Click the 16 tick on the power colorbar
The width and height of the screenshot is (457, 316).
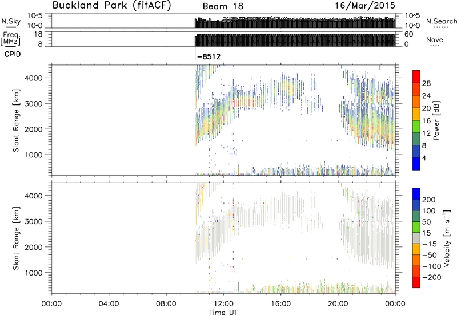coord(426,120)
